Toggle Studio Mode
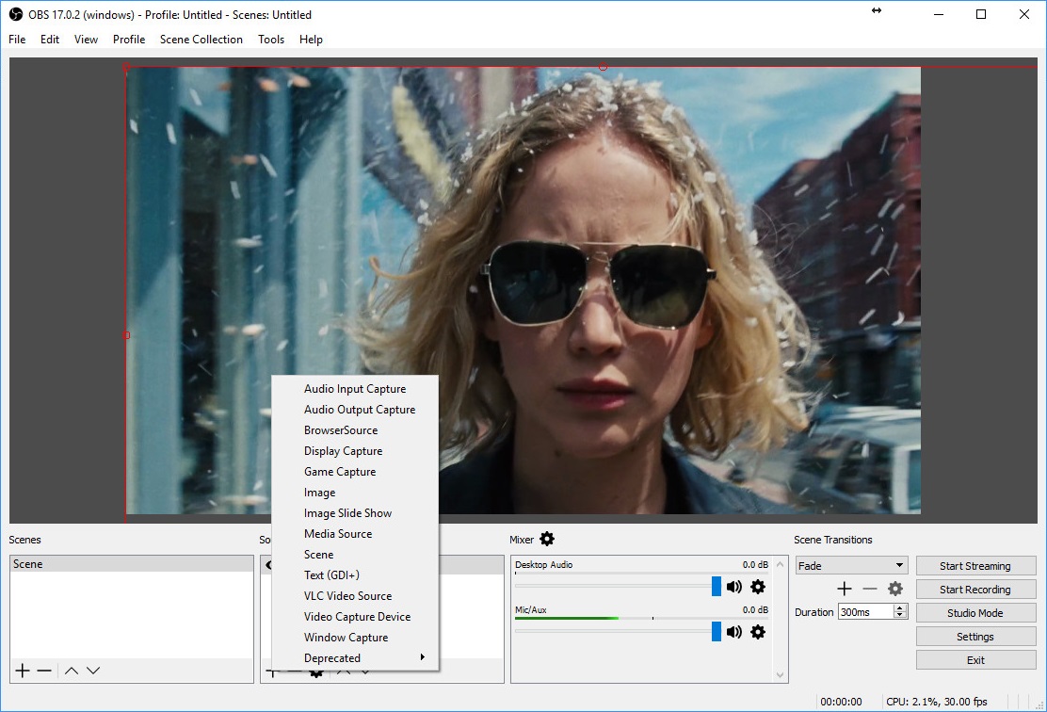 click(975, 613)
